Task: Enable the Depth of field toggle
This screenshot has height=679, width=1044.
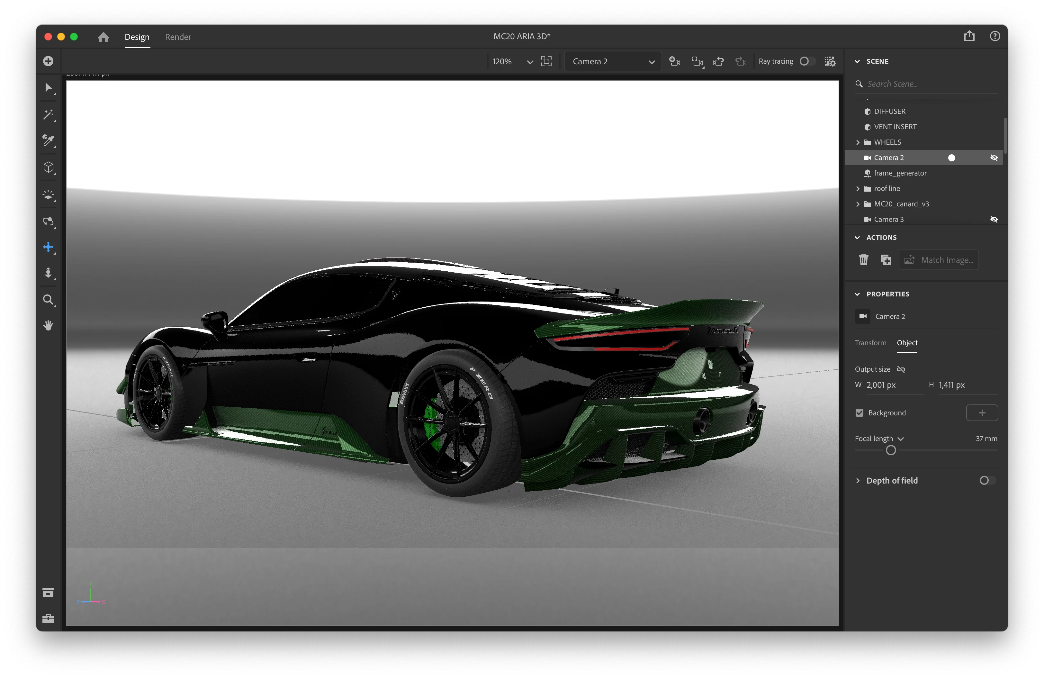Action: [x=987, y=480]
